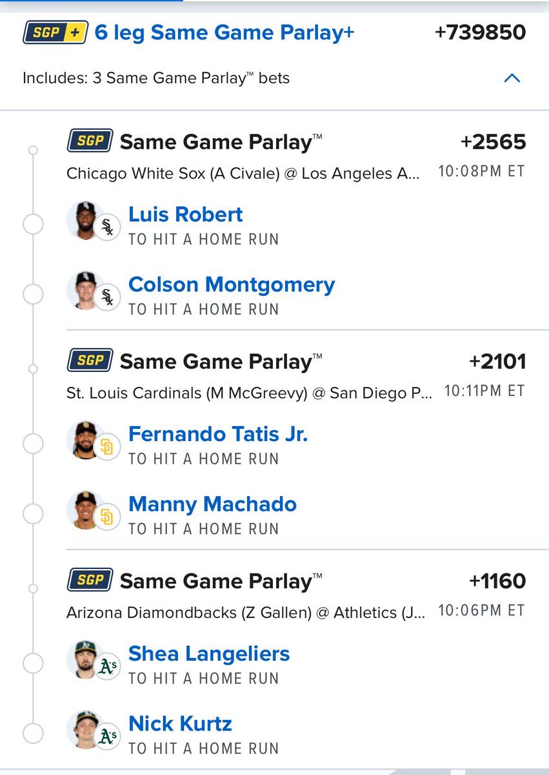Click Manny Machado's Padres avatar
The height and width of the screenshot is (775, 549).
pyautogui.click(x=86, y=510)
